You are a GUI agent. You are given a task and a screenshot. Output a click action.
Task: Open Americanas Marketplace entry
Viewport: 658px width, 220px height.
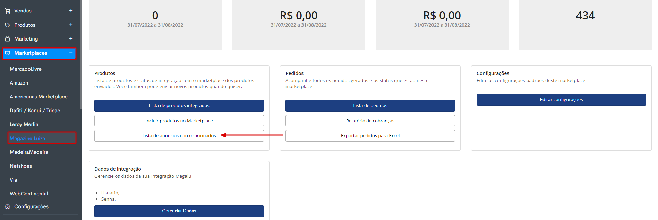coord(39,97)
